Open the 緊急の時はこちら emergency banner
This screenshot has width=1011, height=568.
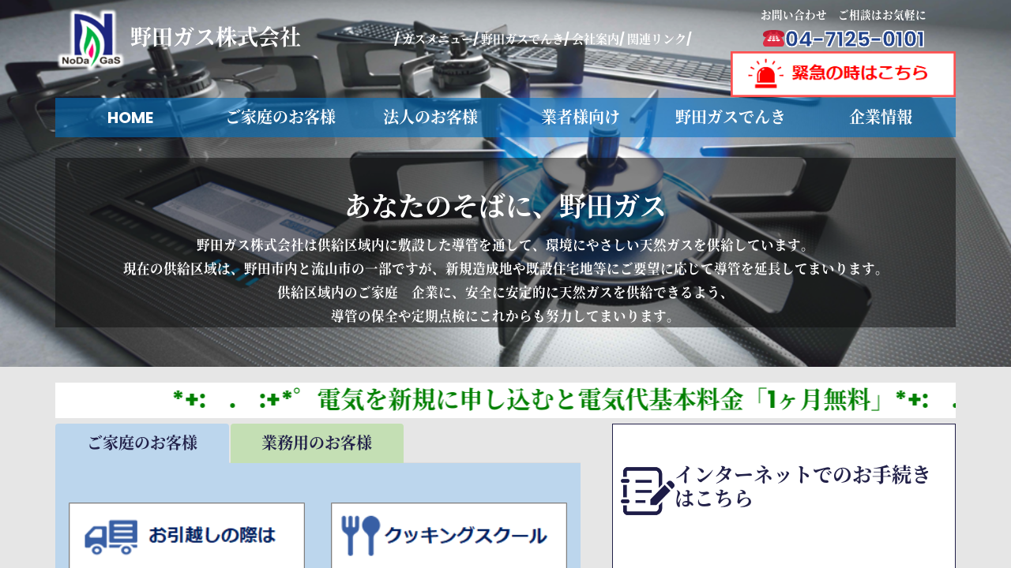click(x=843, y=74)
